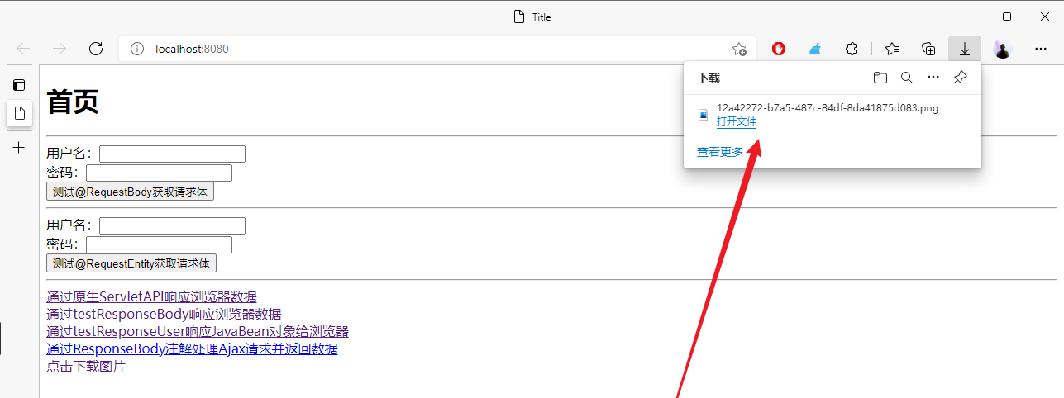This screenshot has width=1064, height=398.
Task: Click the site info icon in address bar
Action: [137, 49]
